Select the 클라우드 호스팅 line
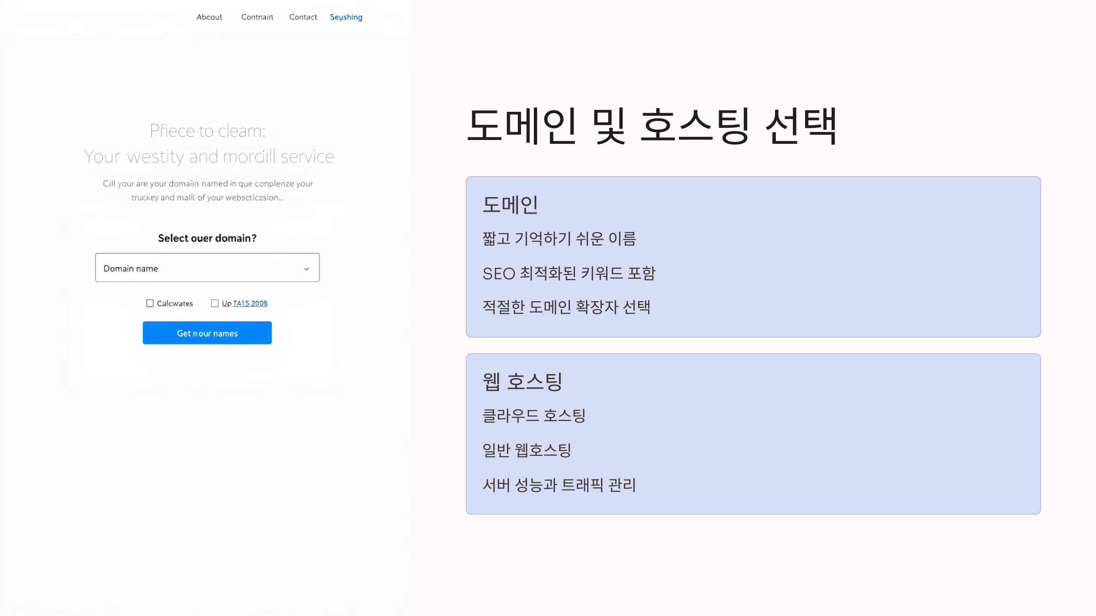1096x616 pixels. (x=534, y=415)
